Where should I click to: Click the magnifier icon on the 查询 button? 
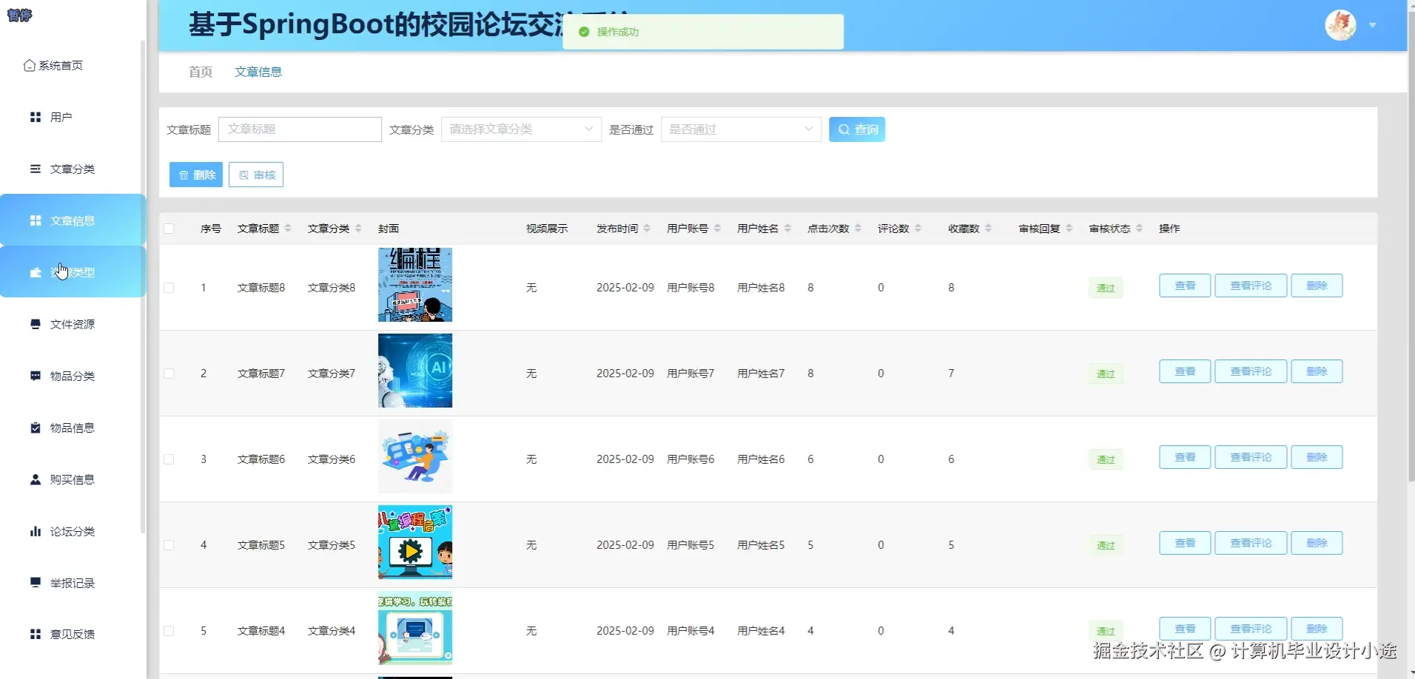tap(844, 129)
